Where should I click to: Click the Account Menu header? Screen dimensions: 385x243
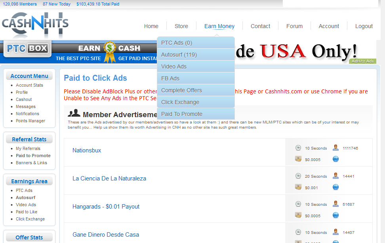[29, 76]
